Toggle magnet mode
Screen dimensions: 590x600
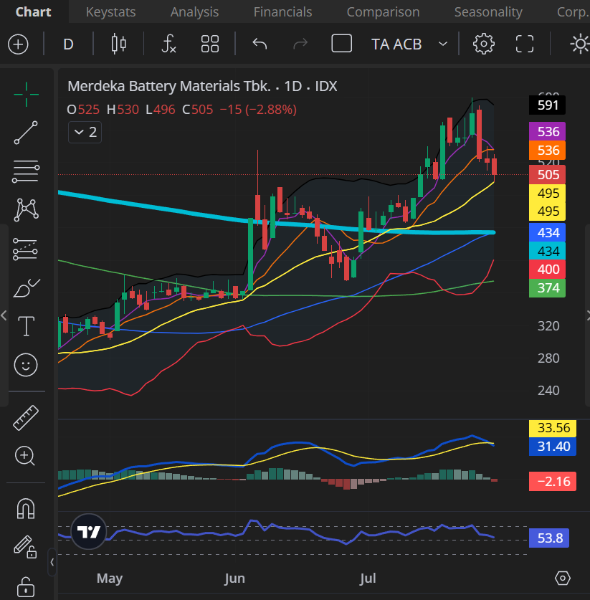(x=26, y=509)
